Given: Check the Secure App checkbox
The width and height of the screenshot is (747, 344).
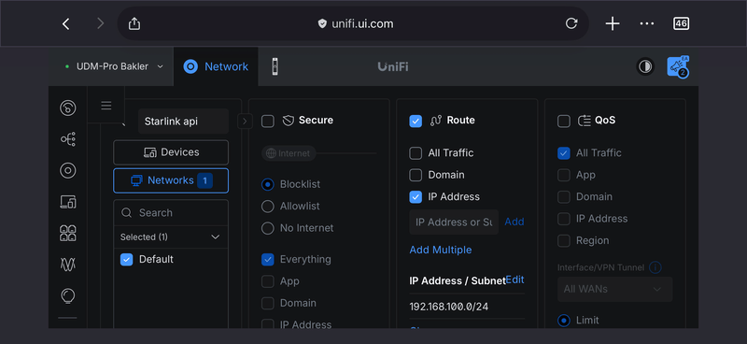Looking at the screenshot, I should tap(268, 281).
